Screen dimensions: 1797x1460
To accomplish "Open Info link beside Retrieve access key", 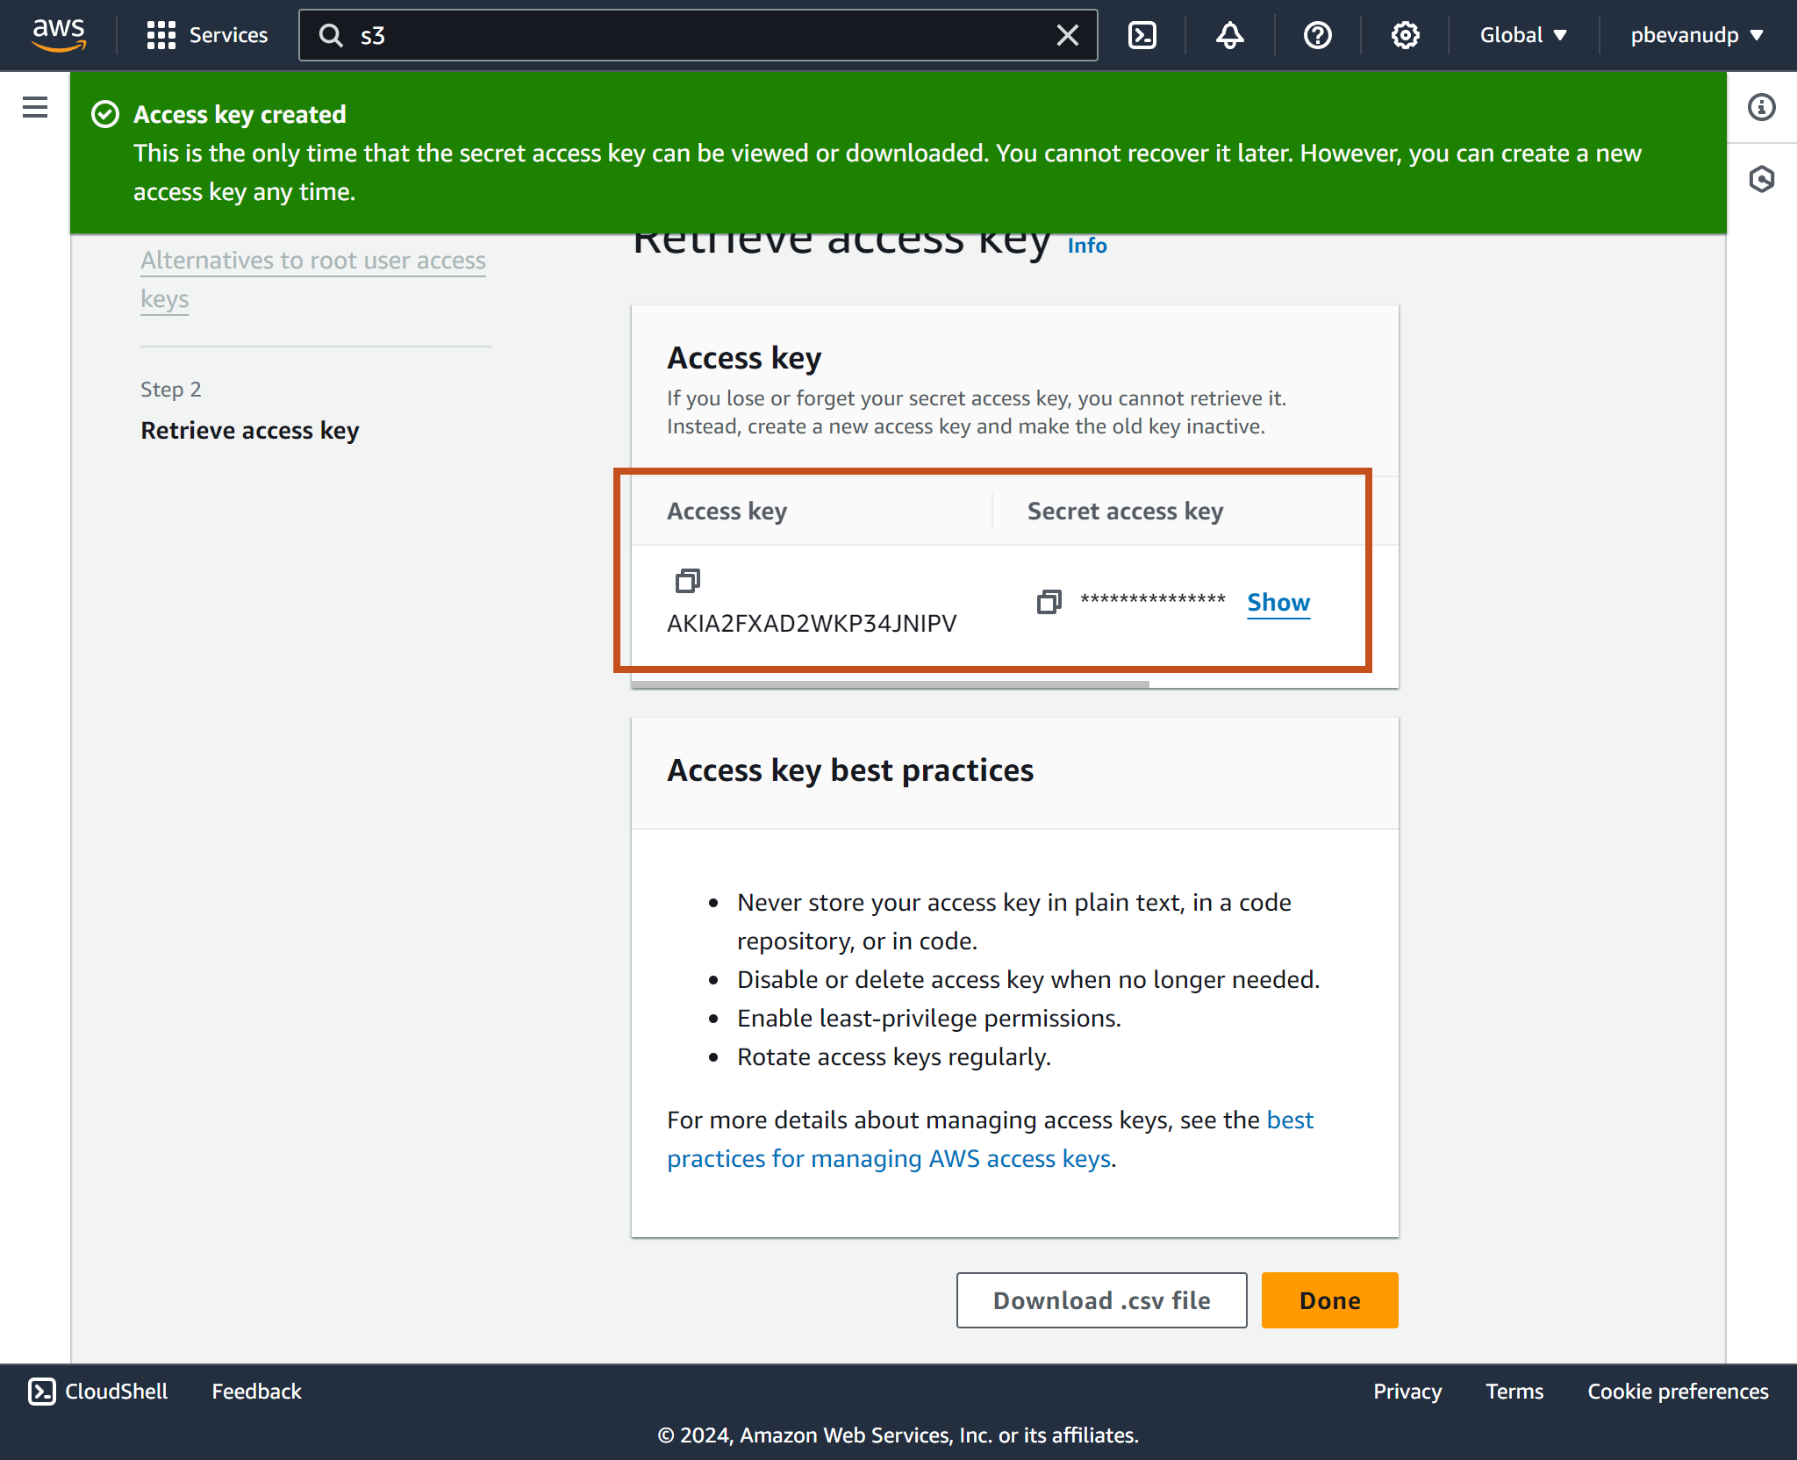I will point(1086,246).
